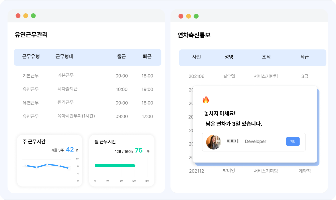Select the 근무유형 column header
This screenshot has height=200, width=336.
coord(31,56)
